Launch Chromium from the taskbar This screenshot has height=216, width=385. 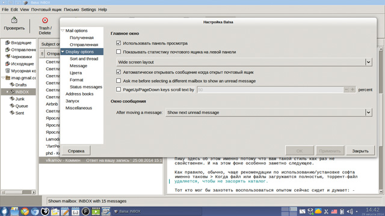[35, 211]
